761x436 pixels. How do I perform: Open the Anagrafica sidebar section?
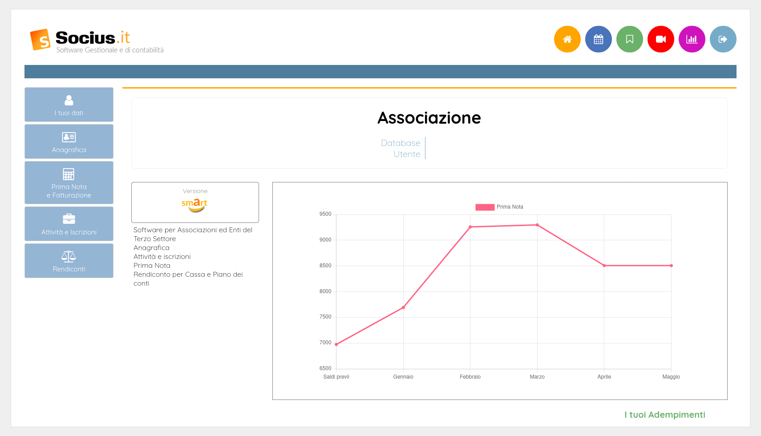pyautogui.click(x=69, y=141)
